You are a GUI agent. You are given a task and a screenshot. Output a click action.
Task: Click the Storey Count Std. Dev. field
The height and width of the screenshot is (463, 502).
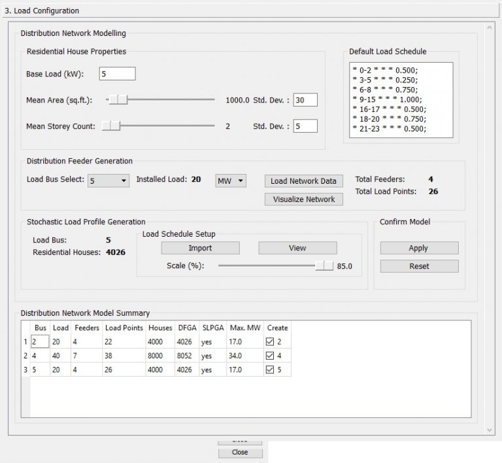point(305,126)
